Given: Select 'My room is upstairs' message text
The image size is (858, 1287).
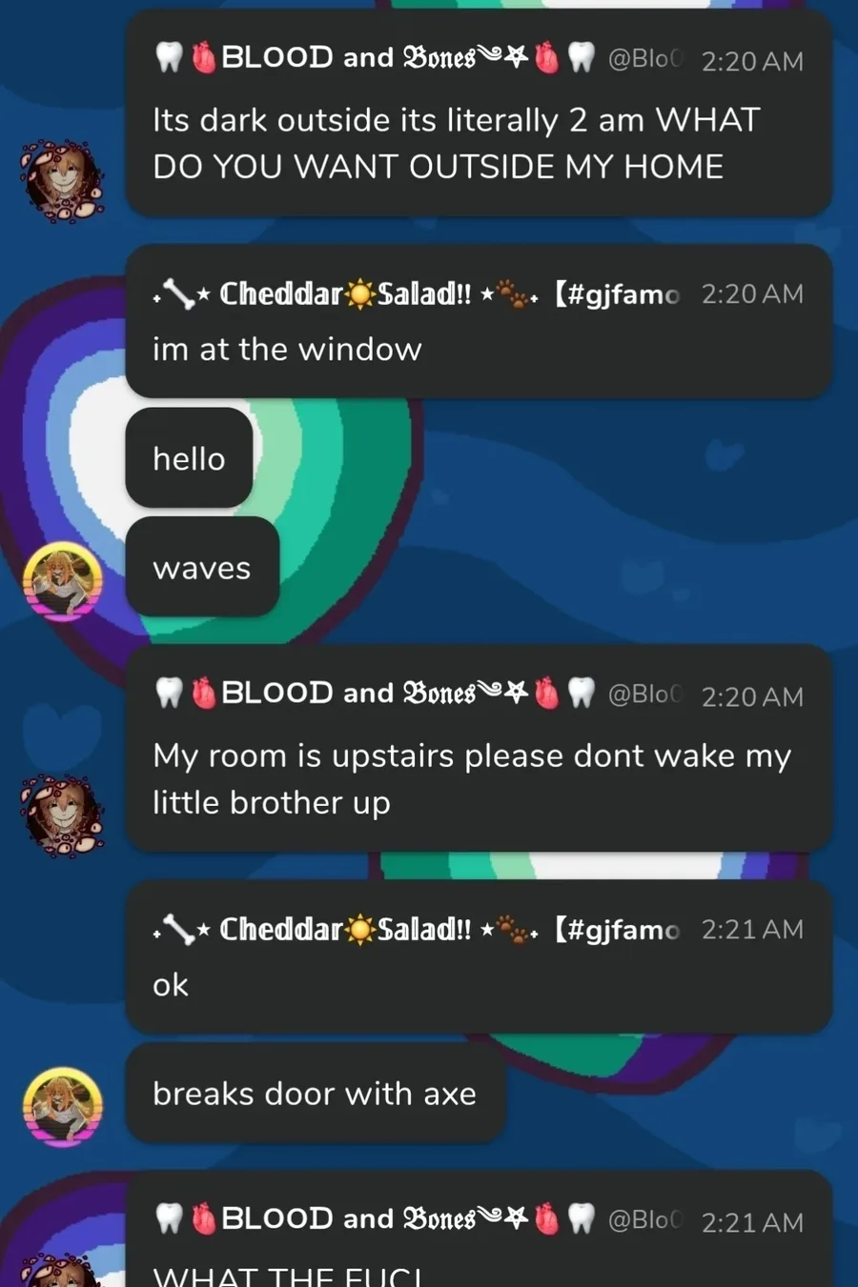Looking at the screenshot, I should coord(472,778).
